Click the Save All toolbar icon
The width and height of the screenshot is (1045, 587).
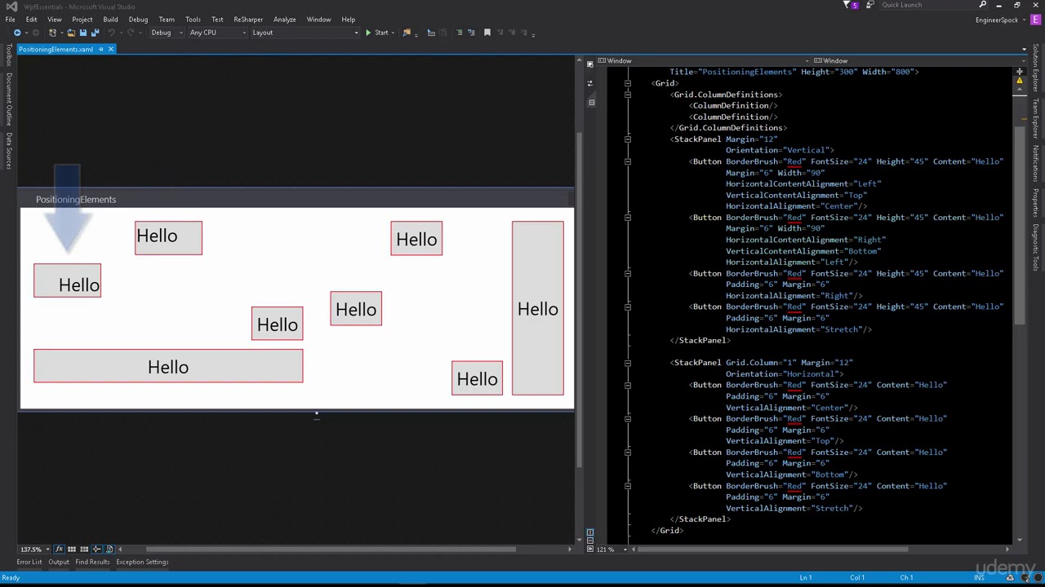95,33
